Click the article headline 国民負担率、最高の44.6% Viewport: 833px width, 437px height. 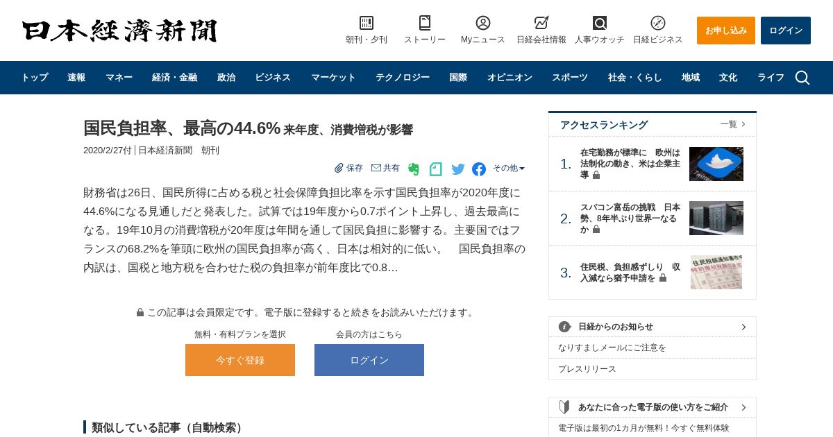click(182, 128)
